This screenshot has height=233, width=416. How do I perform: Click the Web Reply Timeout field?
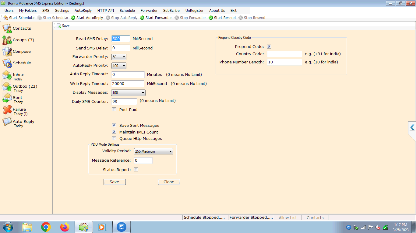128,84
